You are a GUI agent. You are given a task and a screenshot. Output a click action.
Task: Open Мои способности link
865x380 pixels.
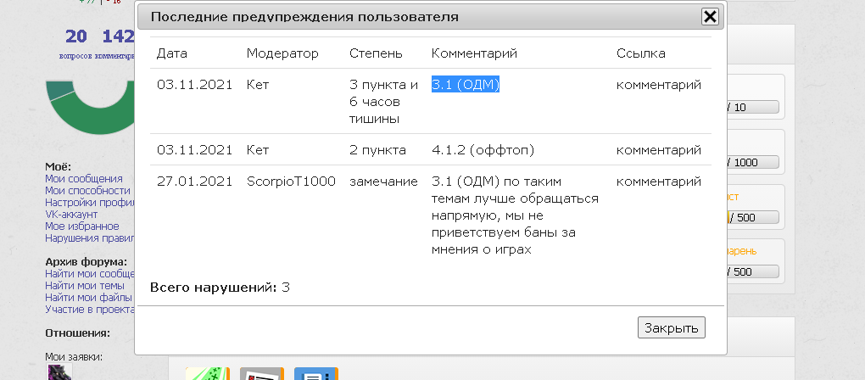(87, 191)
